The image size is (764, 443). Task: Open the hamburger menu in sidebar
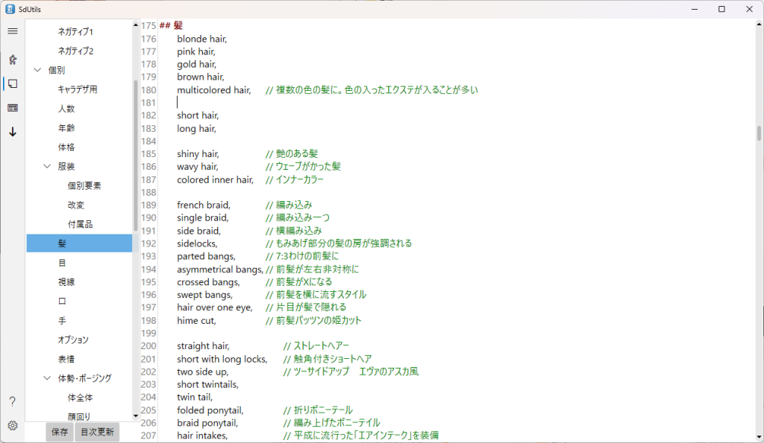(x=13, y=31)
